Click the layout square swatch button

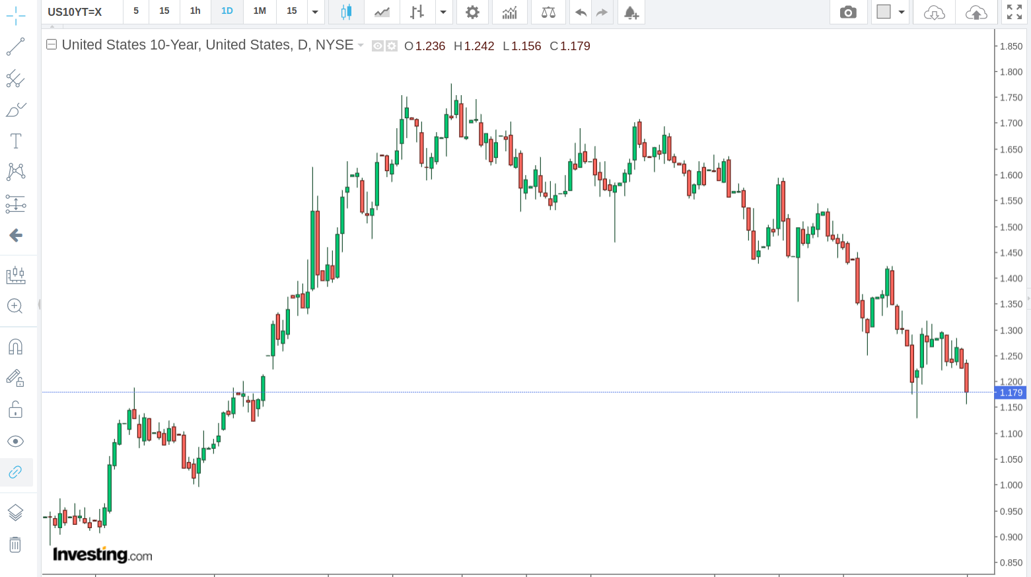884,11
